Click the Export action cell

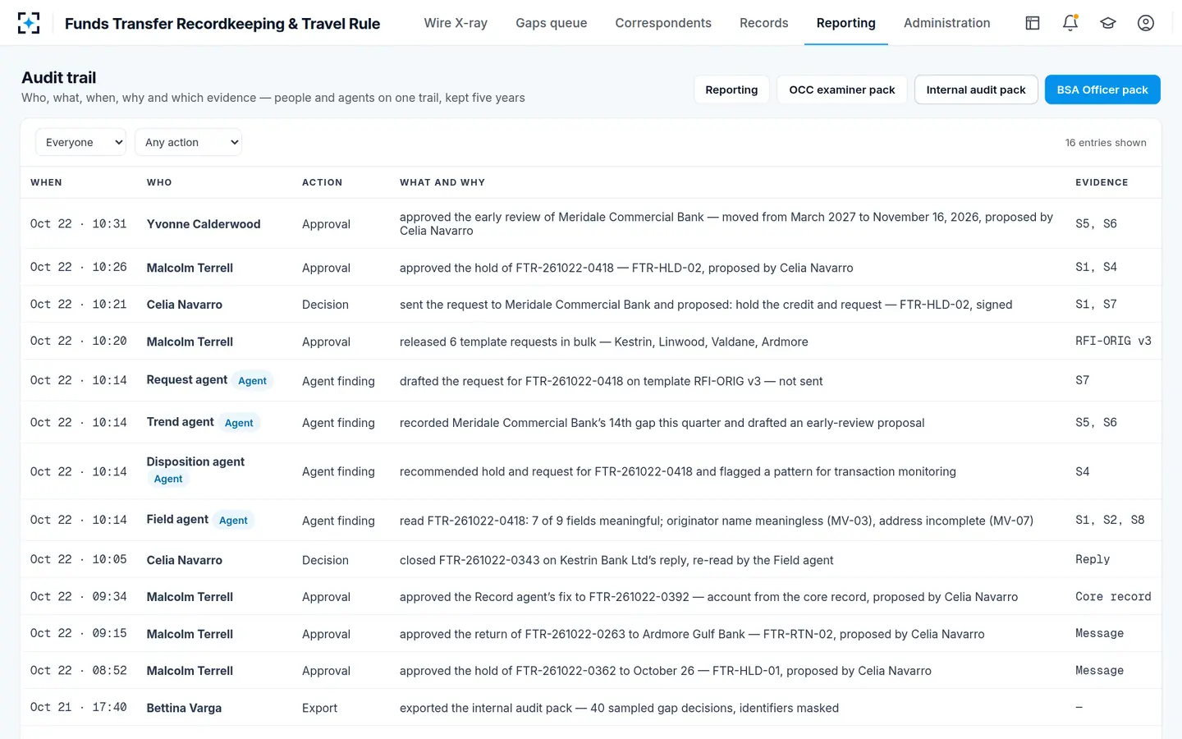[319, 708]
